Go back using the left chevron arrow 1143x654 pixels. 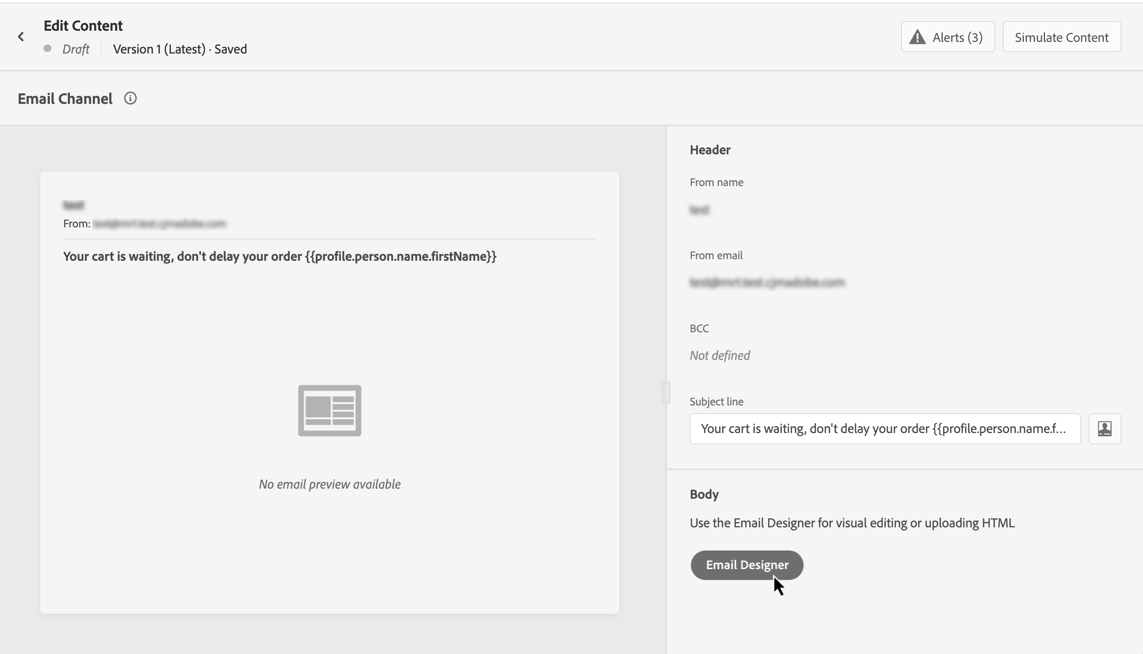coord(21,37)
